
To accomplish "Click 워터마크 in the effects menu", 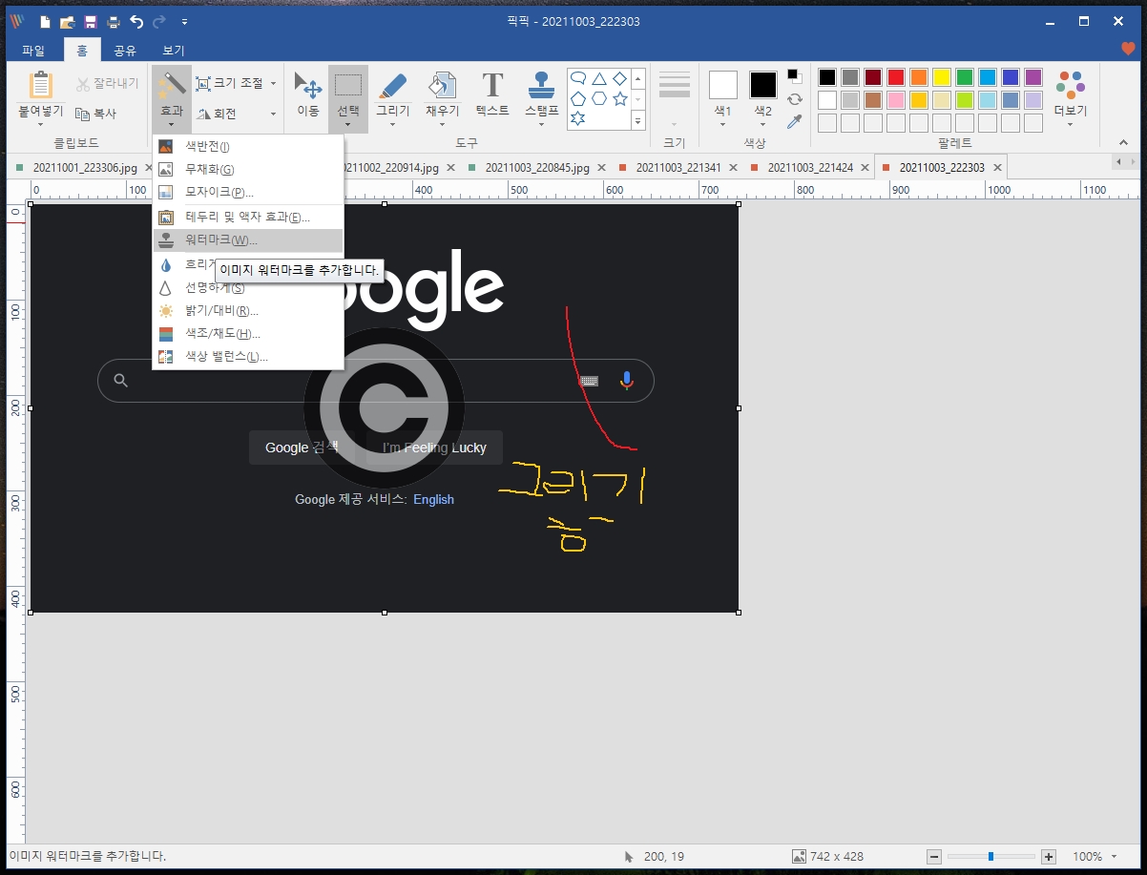I will point(248,240).
